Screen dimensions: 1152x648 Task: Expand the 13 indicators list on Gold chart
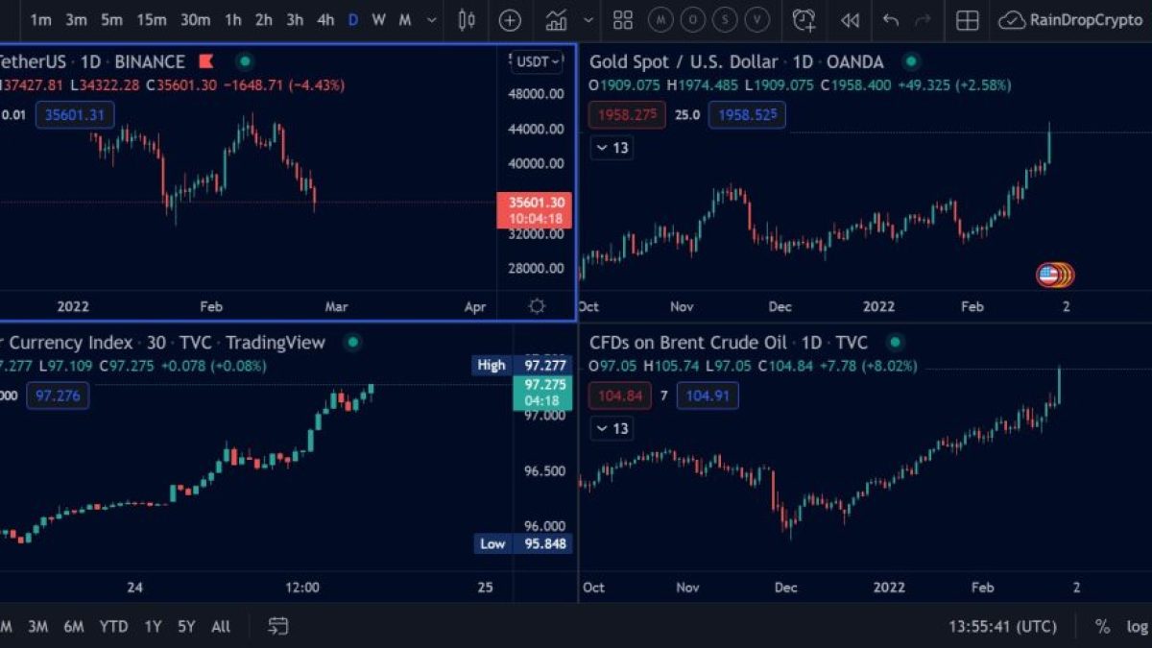611,148
